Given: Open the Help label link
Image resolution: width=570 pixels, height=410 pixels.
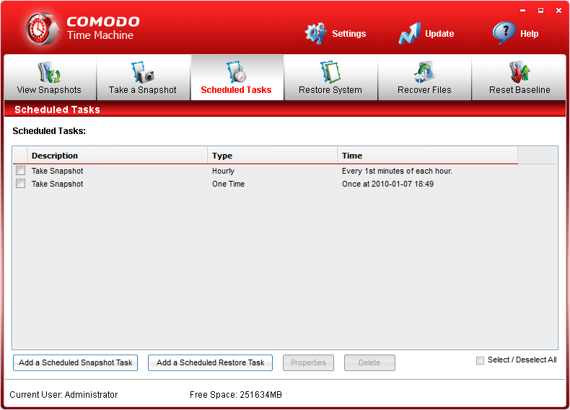Looking at the screenshot, I should (530, 34).
